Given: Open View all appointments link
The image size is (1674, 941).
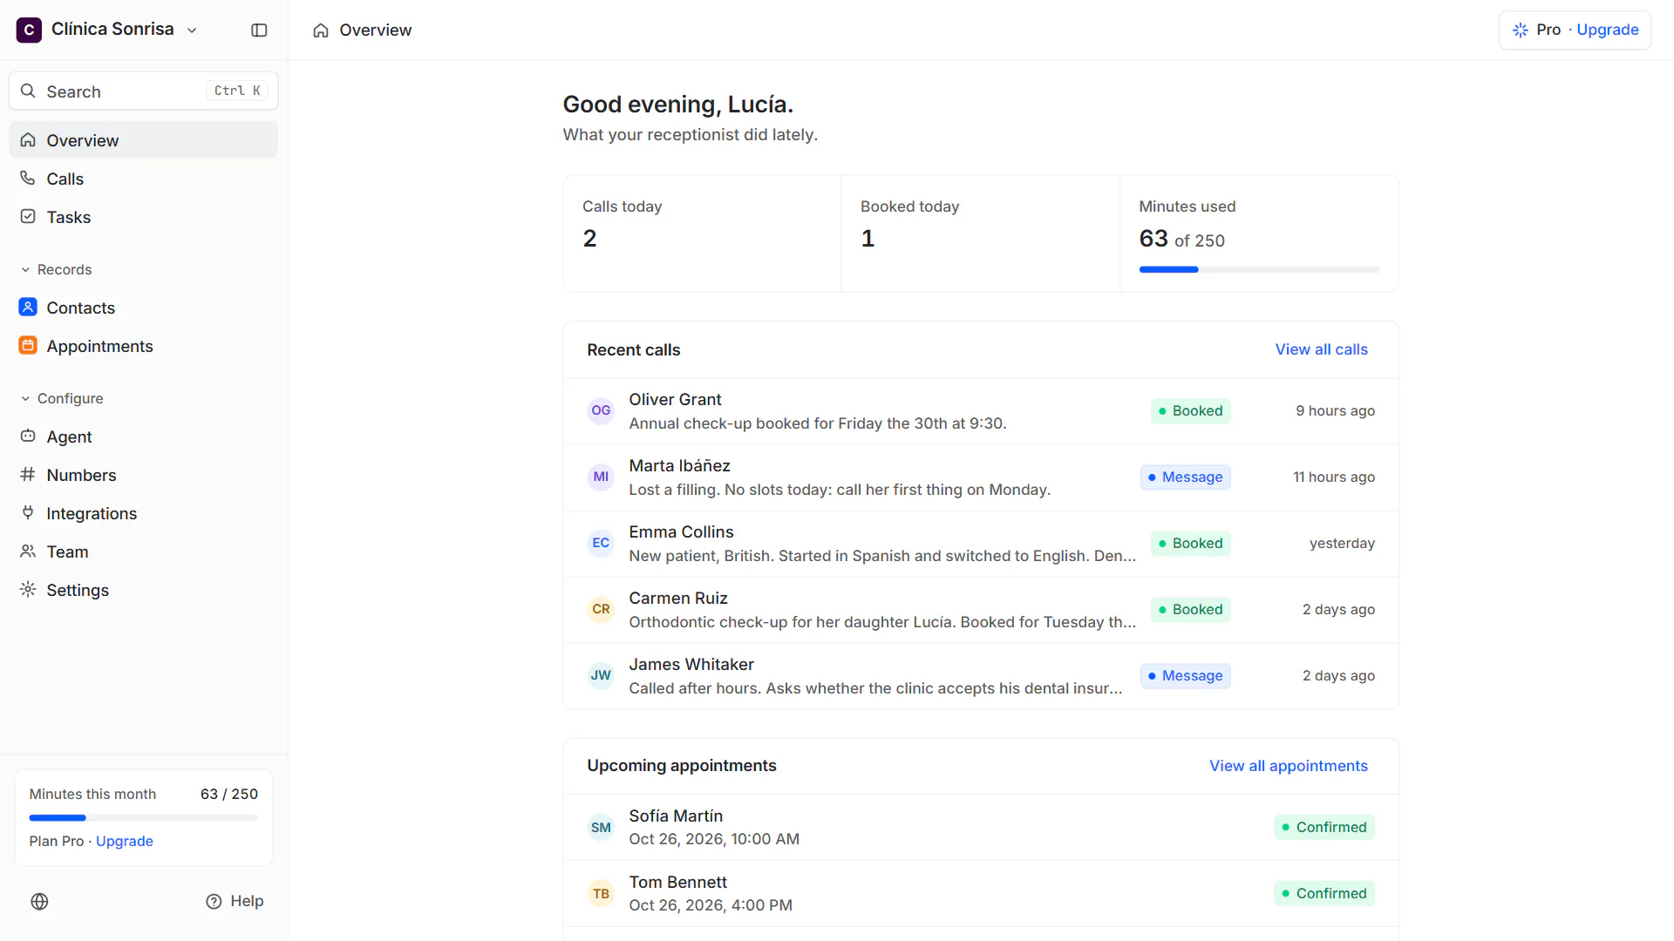Looking at the screenshot, I should click(x=1288, y=766).
